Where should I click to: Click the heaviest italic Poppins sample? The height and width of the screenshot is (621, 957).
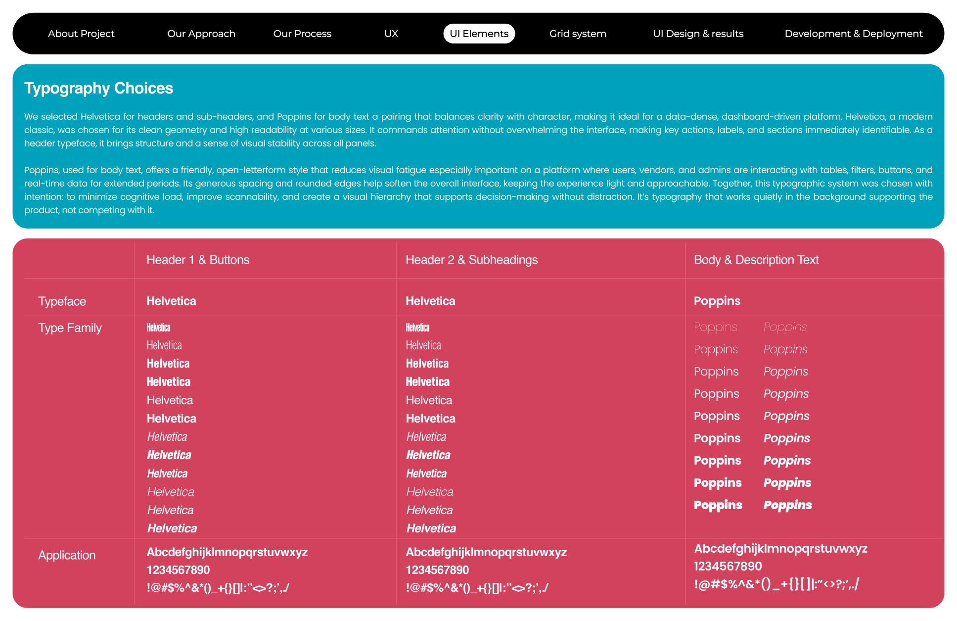coord(787,505)
